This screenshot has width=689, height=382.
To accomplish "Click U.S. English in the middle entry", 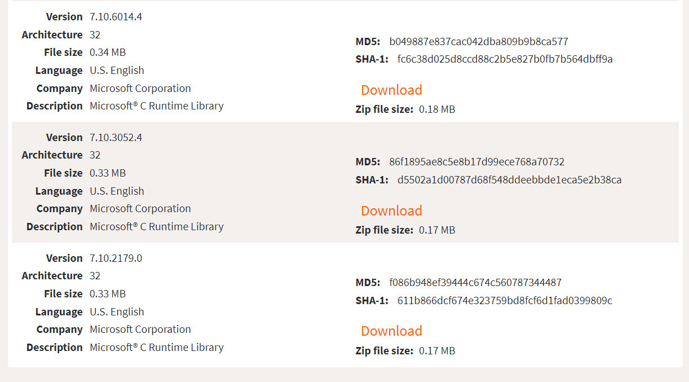I will 117,191.
